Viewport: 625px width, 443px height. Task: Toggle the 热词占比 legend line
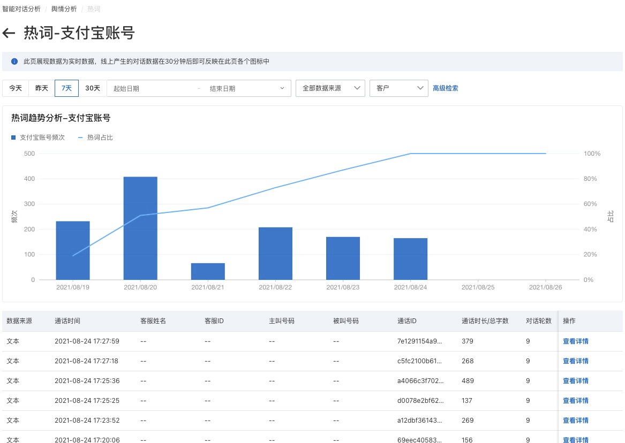tap(80, 138)
